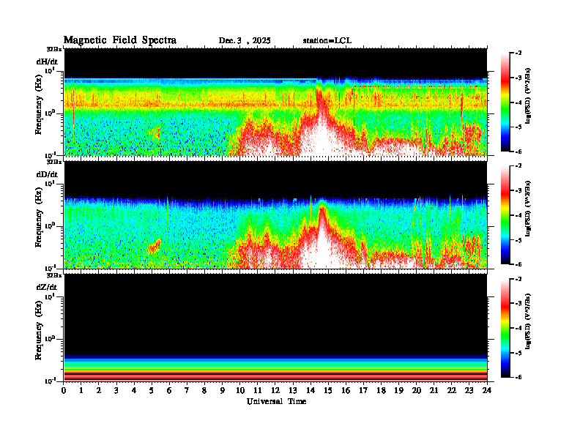Click hour tick label 0 on time axis

(x=64, y=390)
